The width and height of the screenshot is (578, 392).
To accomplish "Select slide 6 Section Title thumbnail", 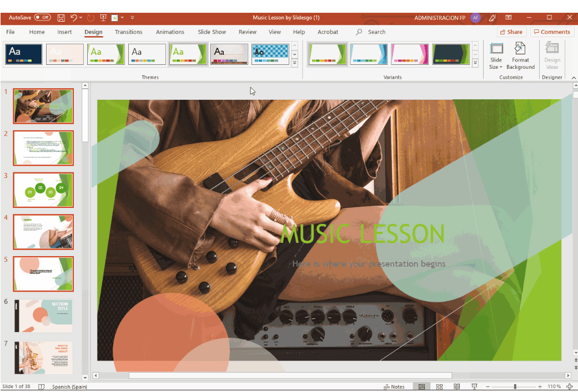I will coord(43,316).
